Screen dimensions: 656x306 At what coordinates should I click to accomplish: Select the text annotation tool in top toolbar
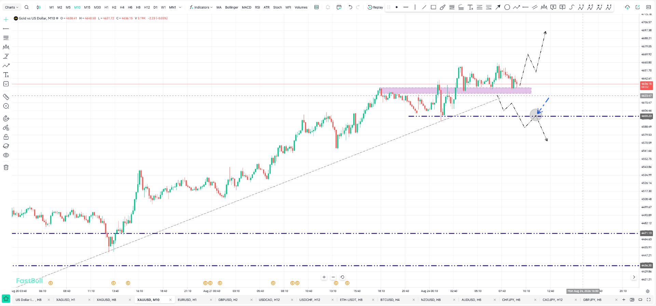pos(470,7)
